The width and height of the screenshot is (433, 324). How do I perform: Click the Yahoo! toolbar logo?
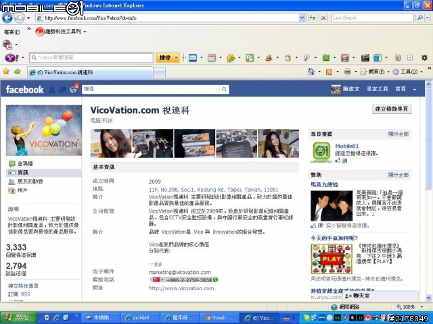pos(12,57)
